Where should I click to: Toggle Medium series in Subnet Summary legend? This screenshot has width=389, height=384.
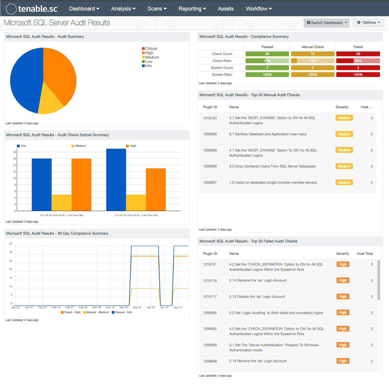[x=79, y=146]
